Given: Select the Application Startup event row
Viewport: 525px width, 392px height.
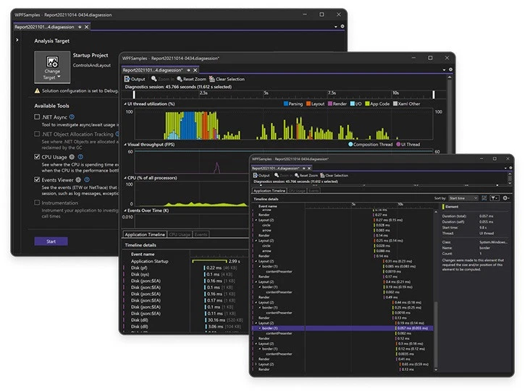Looking at the screenshot, I should pyautogui.click(x=185, y=261).
